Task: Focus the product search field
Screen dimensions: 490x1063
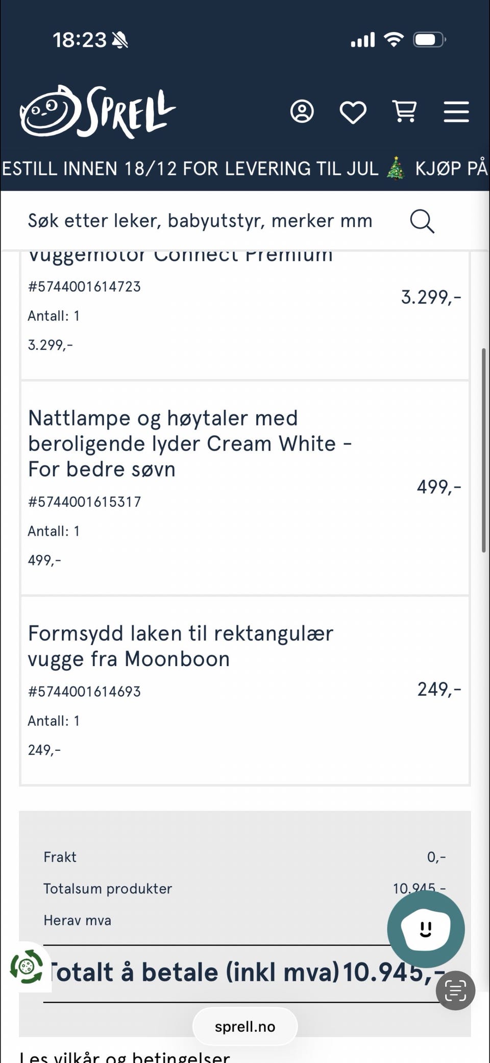Action: (x=200, y=221)
